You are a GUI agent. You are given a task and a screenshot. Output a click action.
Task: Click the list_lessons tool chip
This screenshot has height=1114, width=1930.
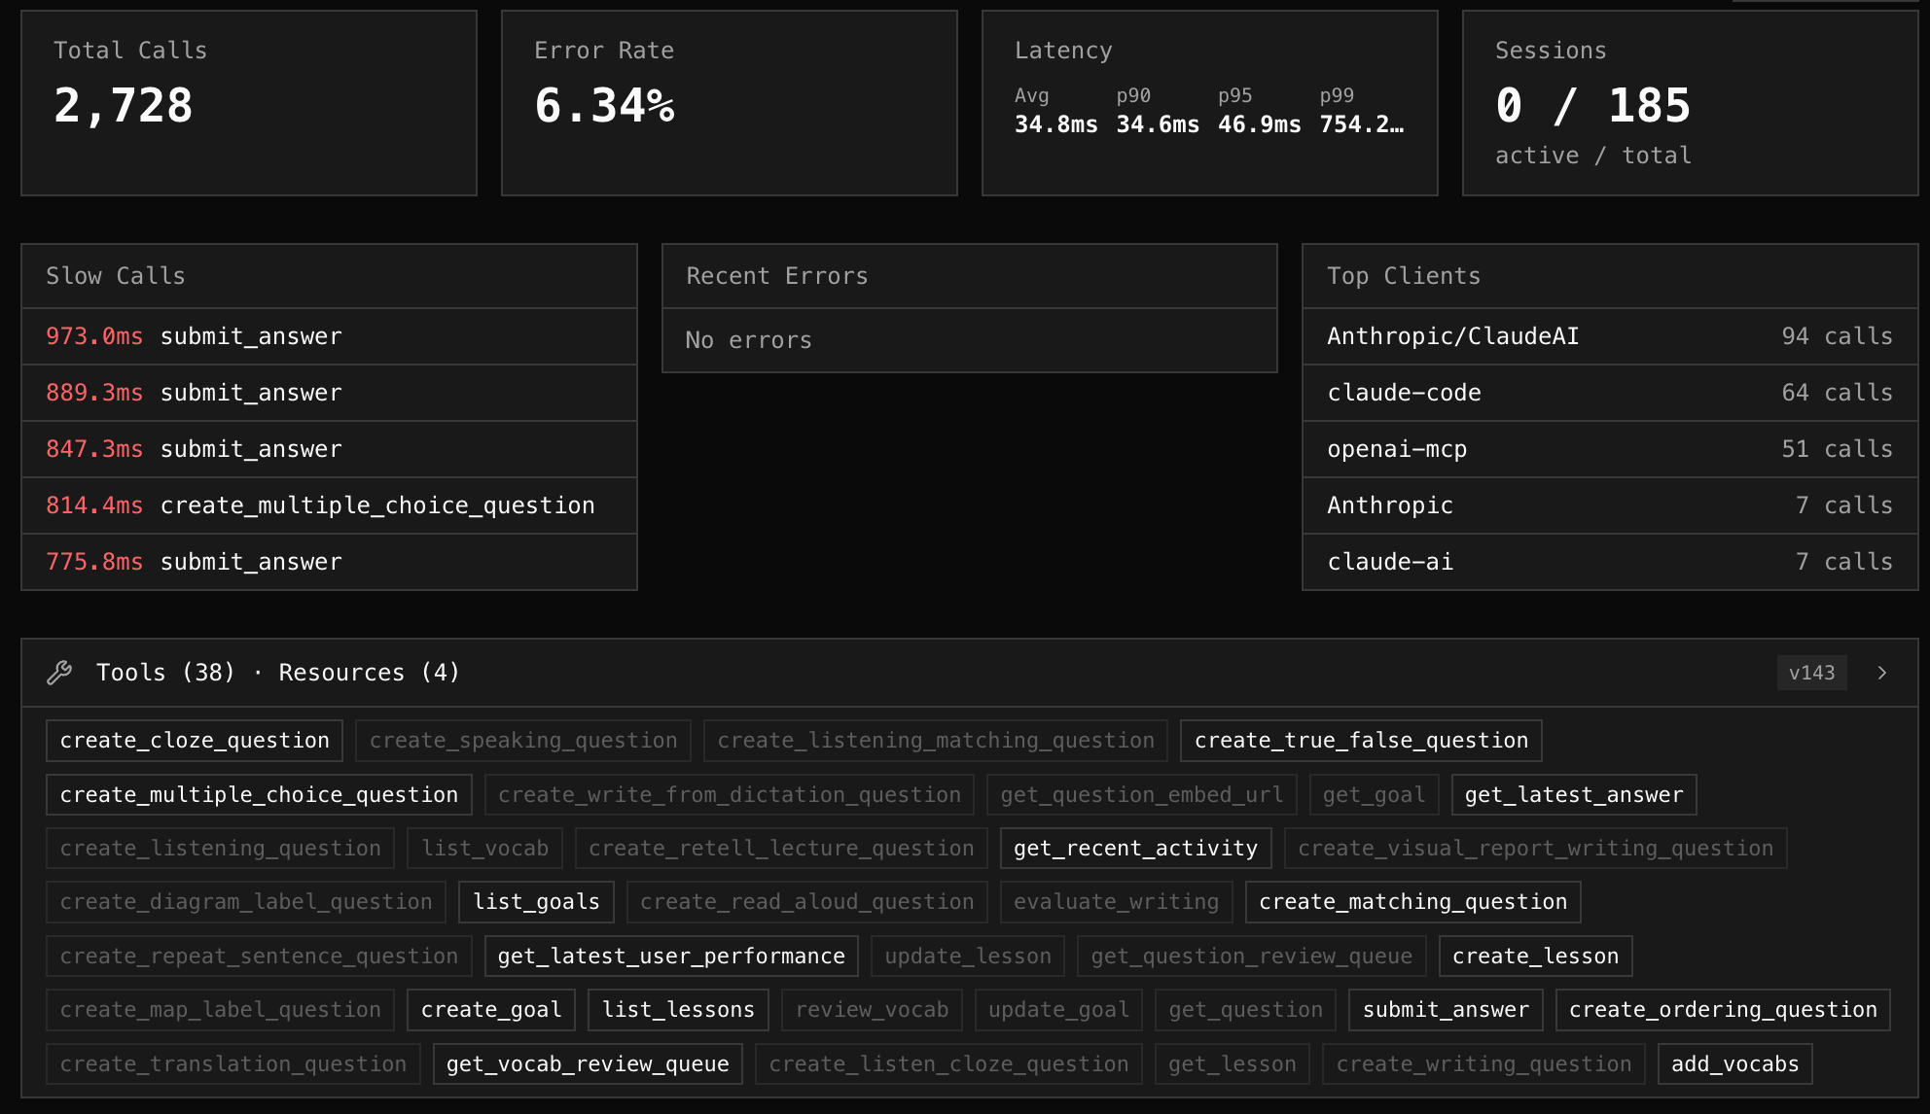(x=678, y=1010)
